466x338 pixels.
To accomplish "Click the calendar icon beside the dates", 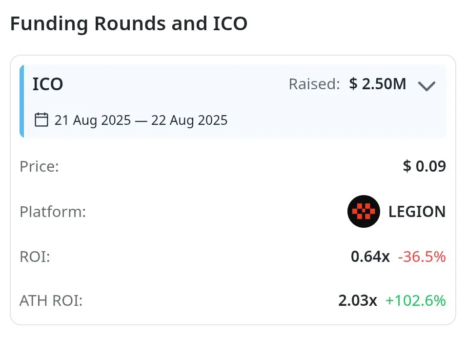I will (x=41, y=119).
